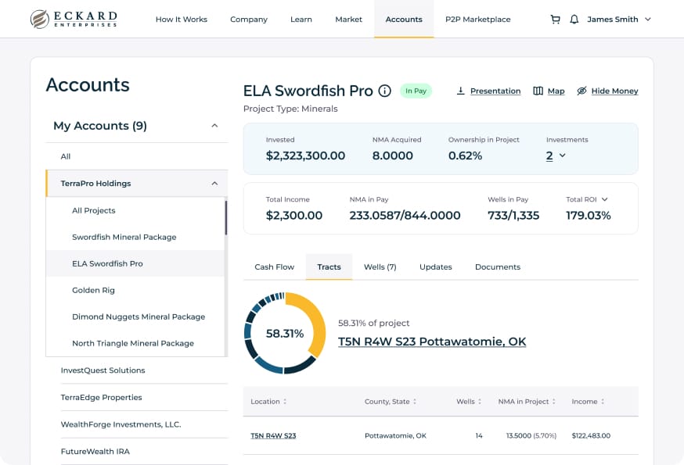Click the sidebar project list scrollbar
This screenshot has height=465, width=684.
226,218
